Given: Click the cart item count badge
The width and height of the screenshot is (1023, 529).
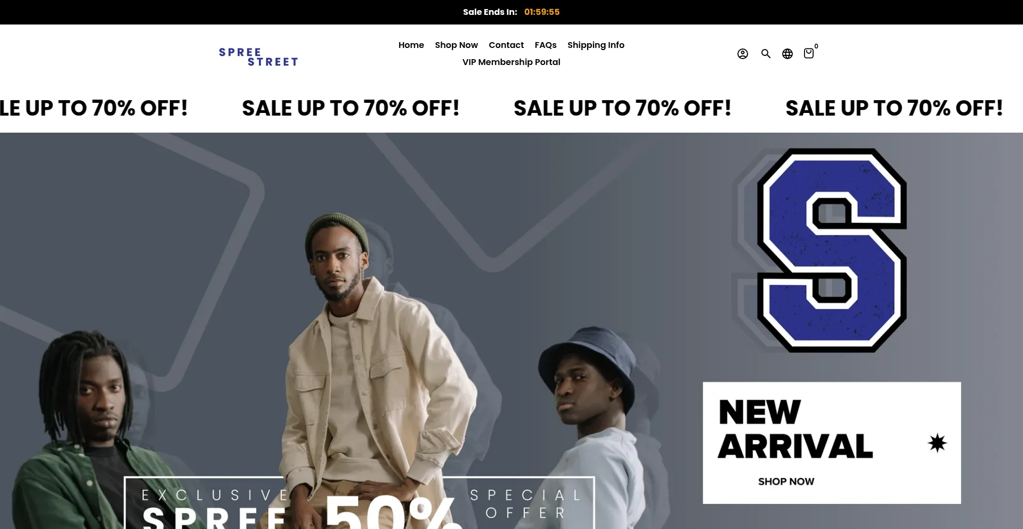Looking at the screenshot, I should pos(816,46).
